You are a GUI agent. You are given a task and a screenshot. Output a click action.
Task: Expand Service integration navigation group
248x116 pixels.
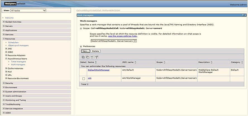tap(4, 108)
